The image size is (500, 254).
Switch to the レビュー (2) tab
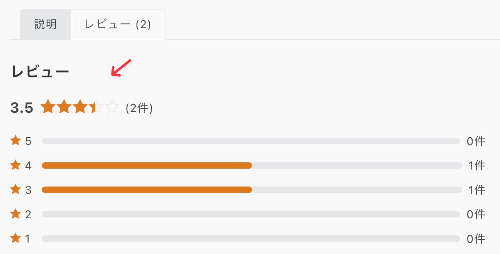tap(118, 24)
